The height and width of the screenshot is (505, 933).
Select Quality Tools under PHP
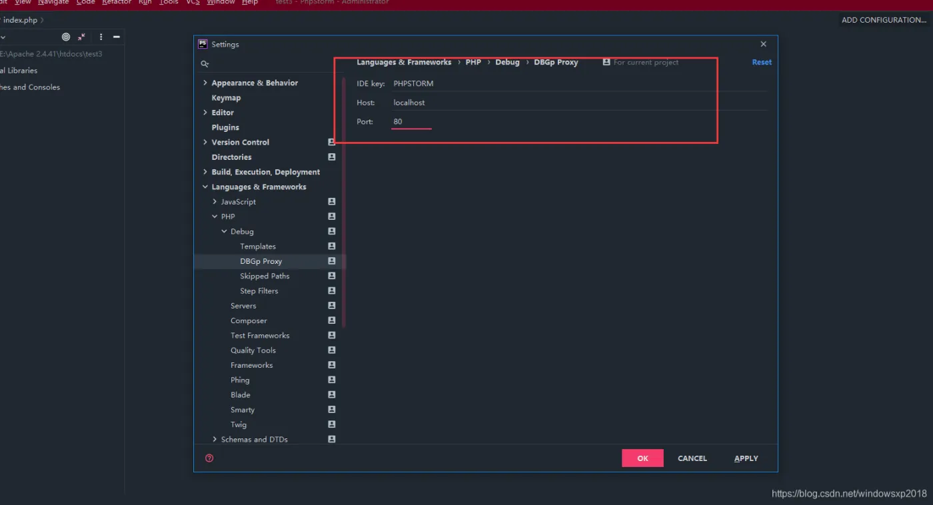pos(253,350)
